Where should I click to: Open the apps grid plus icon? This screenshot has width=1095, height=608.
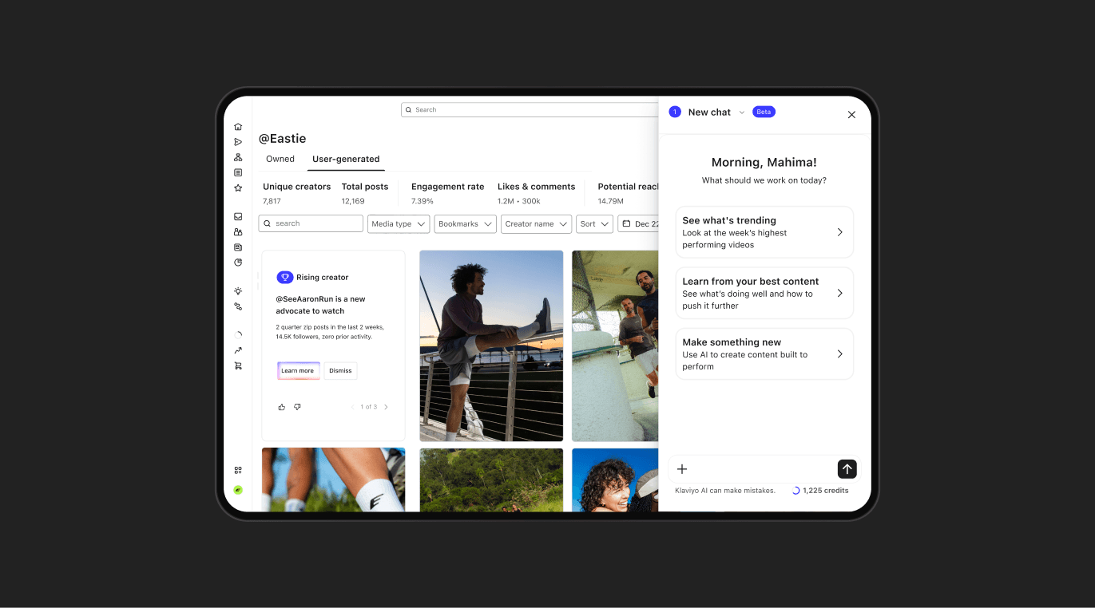[238, 471]
